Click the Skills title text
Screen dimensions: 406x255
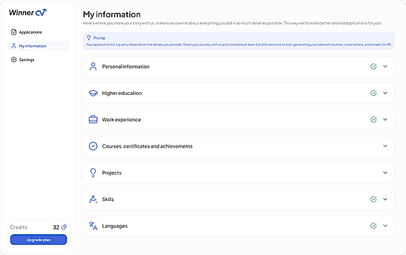[x=108, y=199]
